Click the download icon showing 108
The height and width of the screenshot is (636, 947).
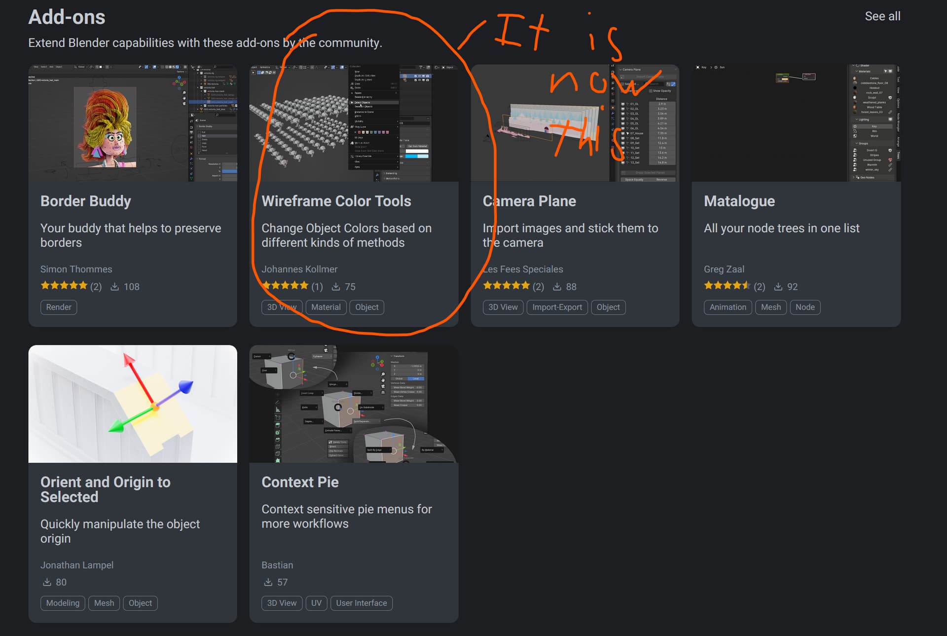[114, 287]
